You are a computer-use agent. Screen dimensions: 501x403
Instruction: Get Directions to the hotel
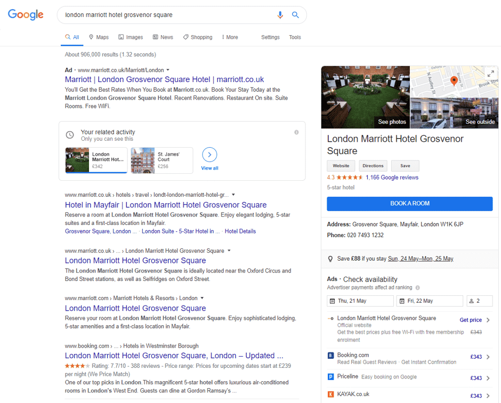373,166
